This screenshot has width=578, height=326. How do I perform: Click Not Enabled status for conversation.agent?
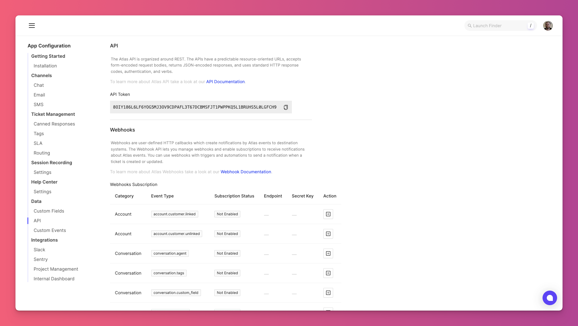pyautogui.click(x=227, y=253)
